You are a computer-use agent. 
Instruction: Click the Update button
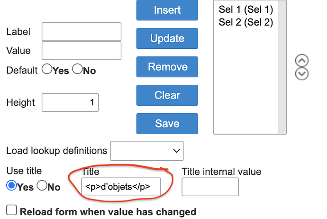167,38
